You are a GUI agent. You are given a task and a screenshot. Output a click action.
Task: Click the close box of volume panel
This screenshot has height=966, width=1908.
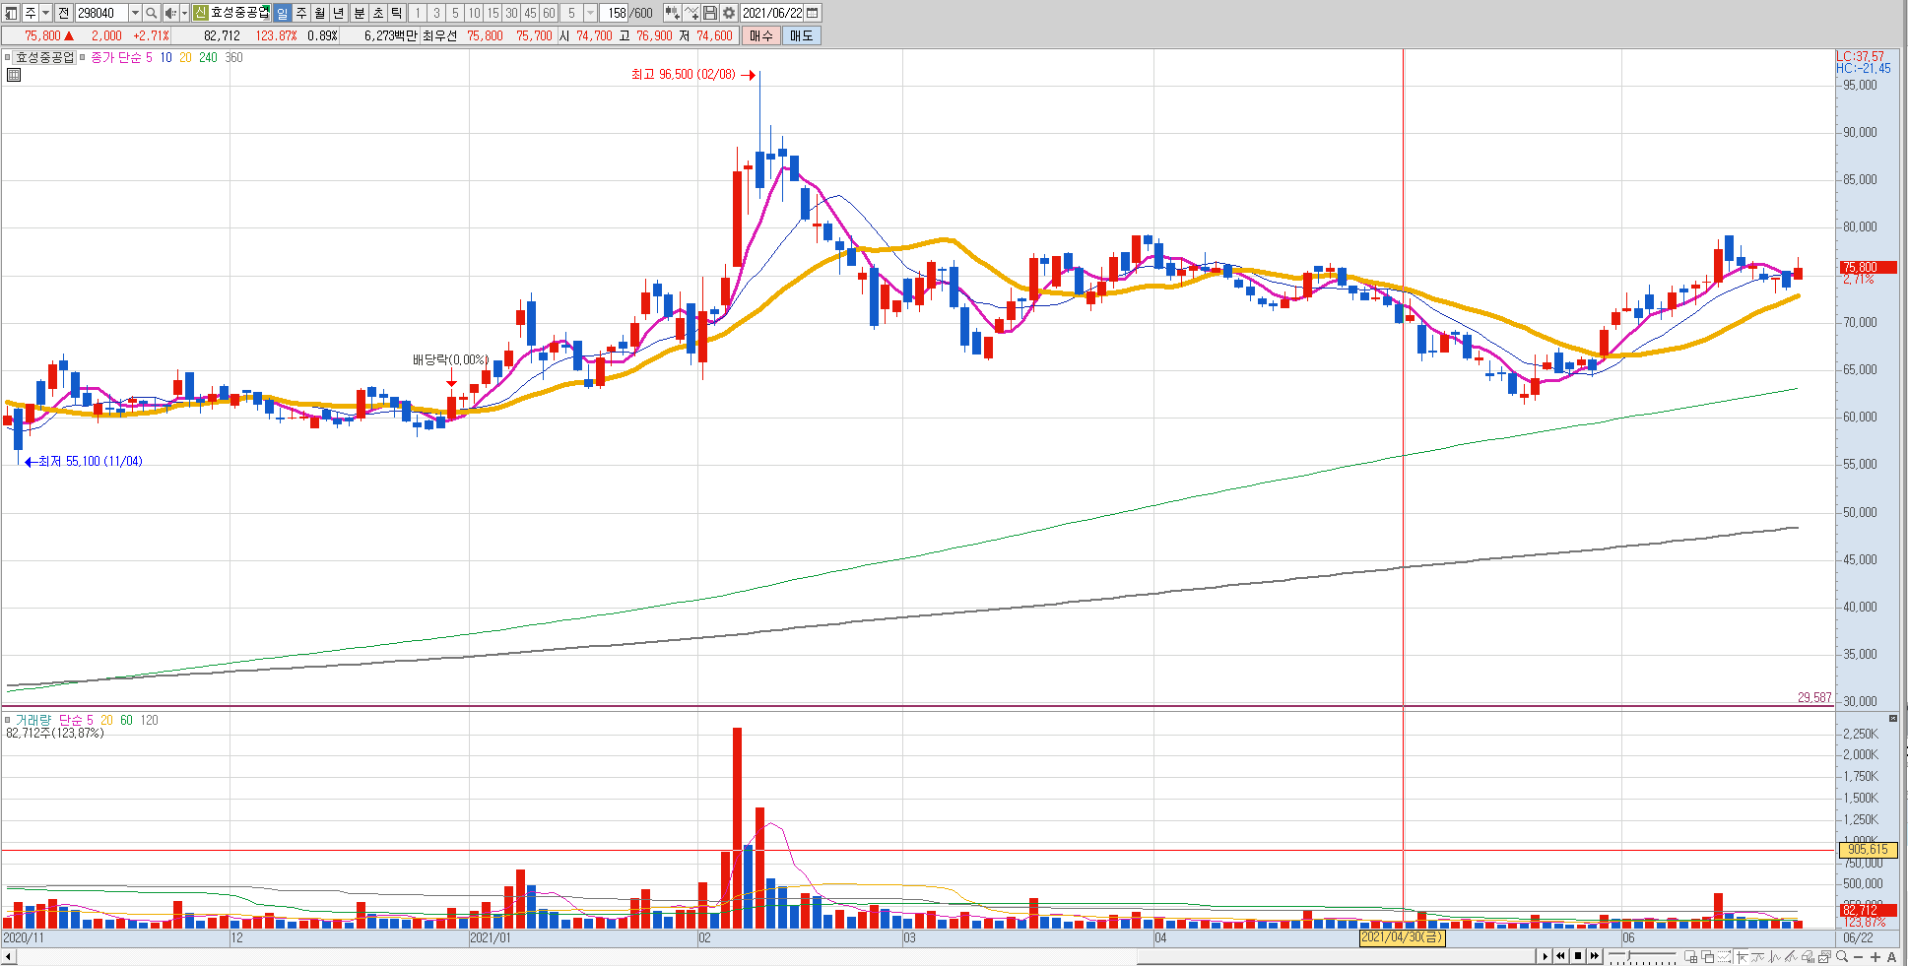point(1893,719)
